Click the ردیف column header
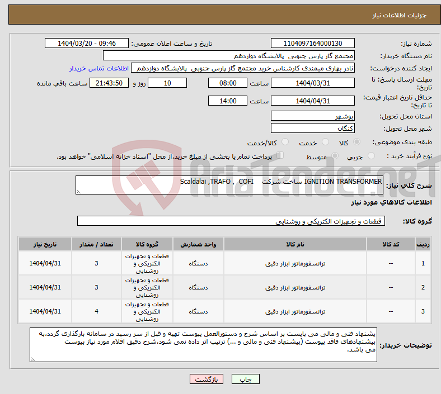Screen dimensions: 441x394 (x=423, y=244)
